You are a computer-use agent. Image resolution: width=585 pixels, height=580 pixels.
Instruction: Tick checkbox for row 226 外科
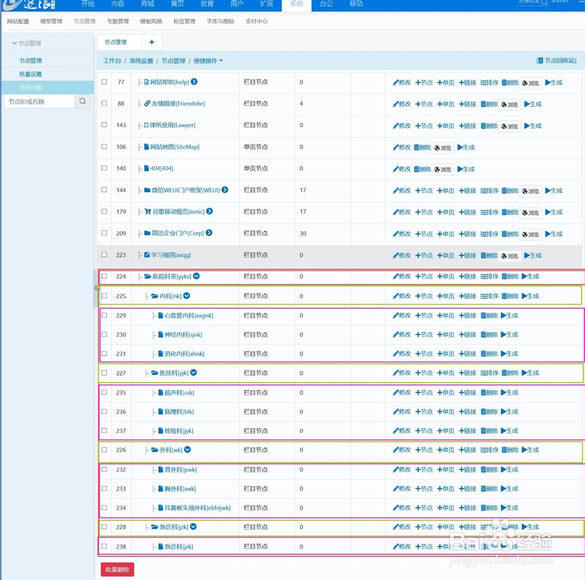pyautogui.click(x=104, y=449)
